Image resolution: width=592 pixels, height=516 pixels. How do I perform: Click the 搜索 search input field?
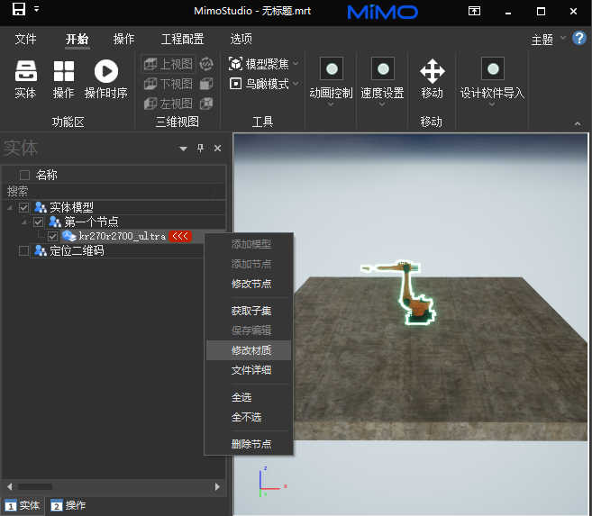click(x=113, y=191)
